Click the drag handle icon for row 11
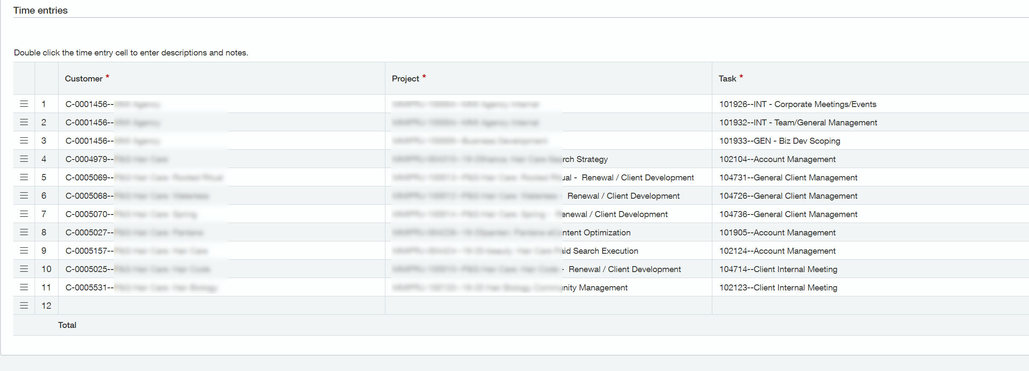 [x=24, y=287]
